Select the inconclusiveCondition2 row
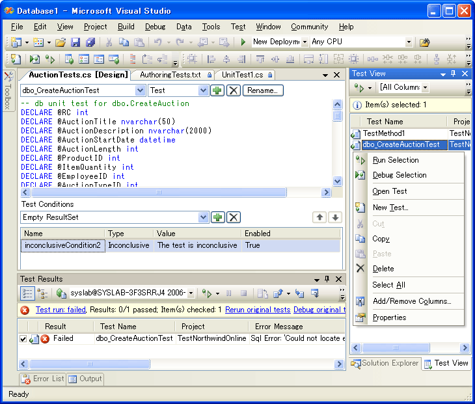 (x=180, y=245)
